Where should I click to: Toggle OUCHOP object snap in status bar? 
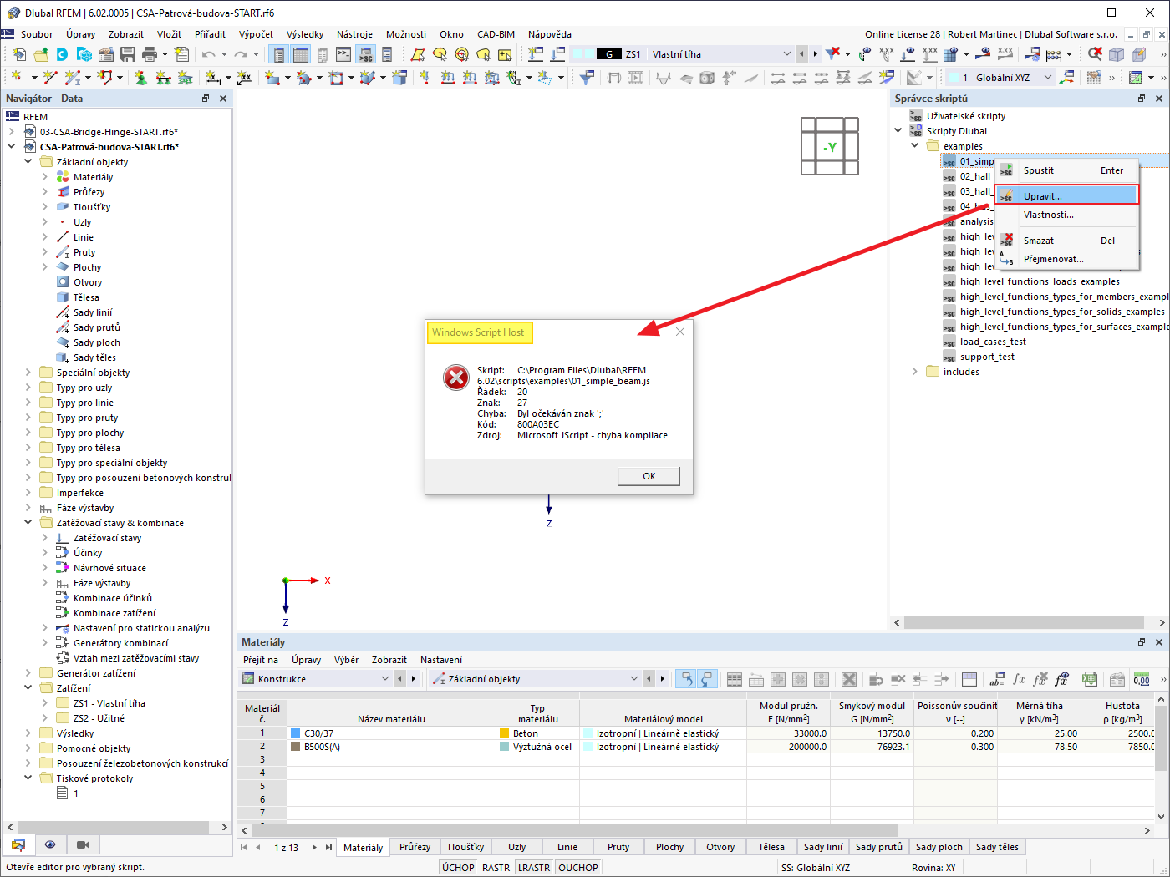click(578, 868)
